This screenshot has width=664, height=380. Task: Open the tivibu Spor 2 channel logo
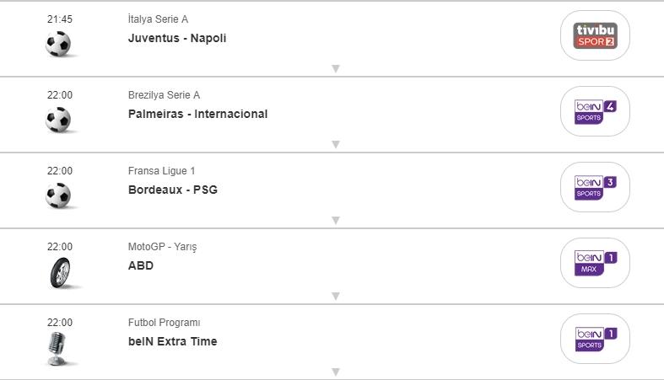596,35
